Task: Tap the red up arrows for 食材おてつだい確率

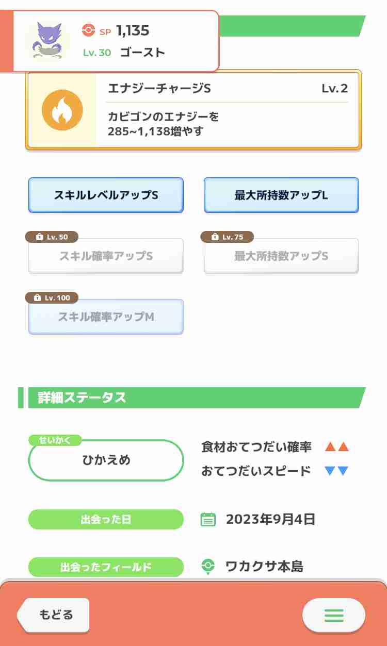Action: pyautogui.click(x=337, y=447)
